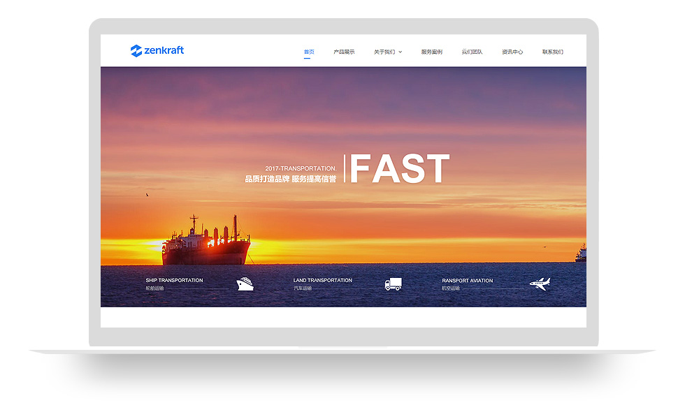The width and height of the screenshot is (685, 419).
Task: Go to the 我们团队 team page
Action: tap(473, 52)
